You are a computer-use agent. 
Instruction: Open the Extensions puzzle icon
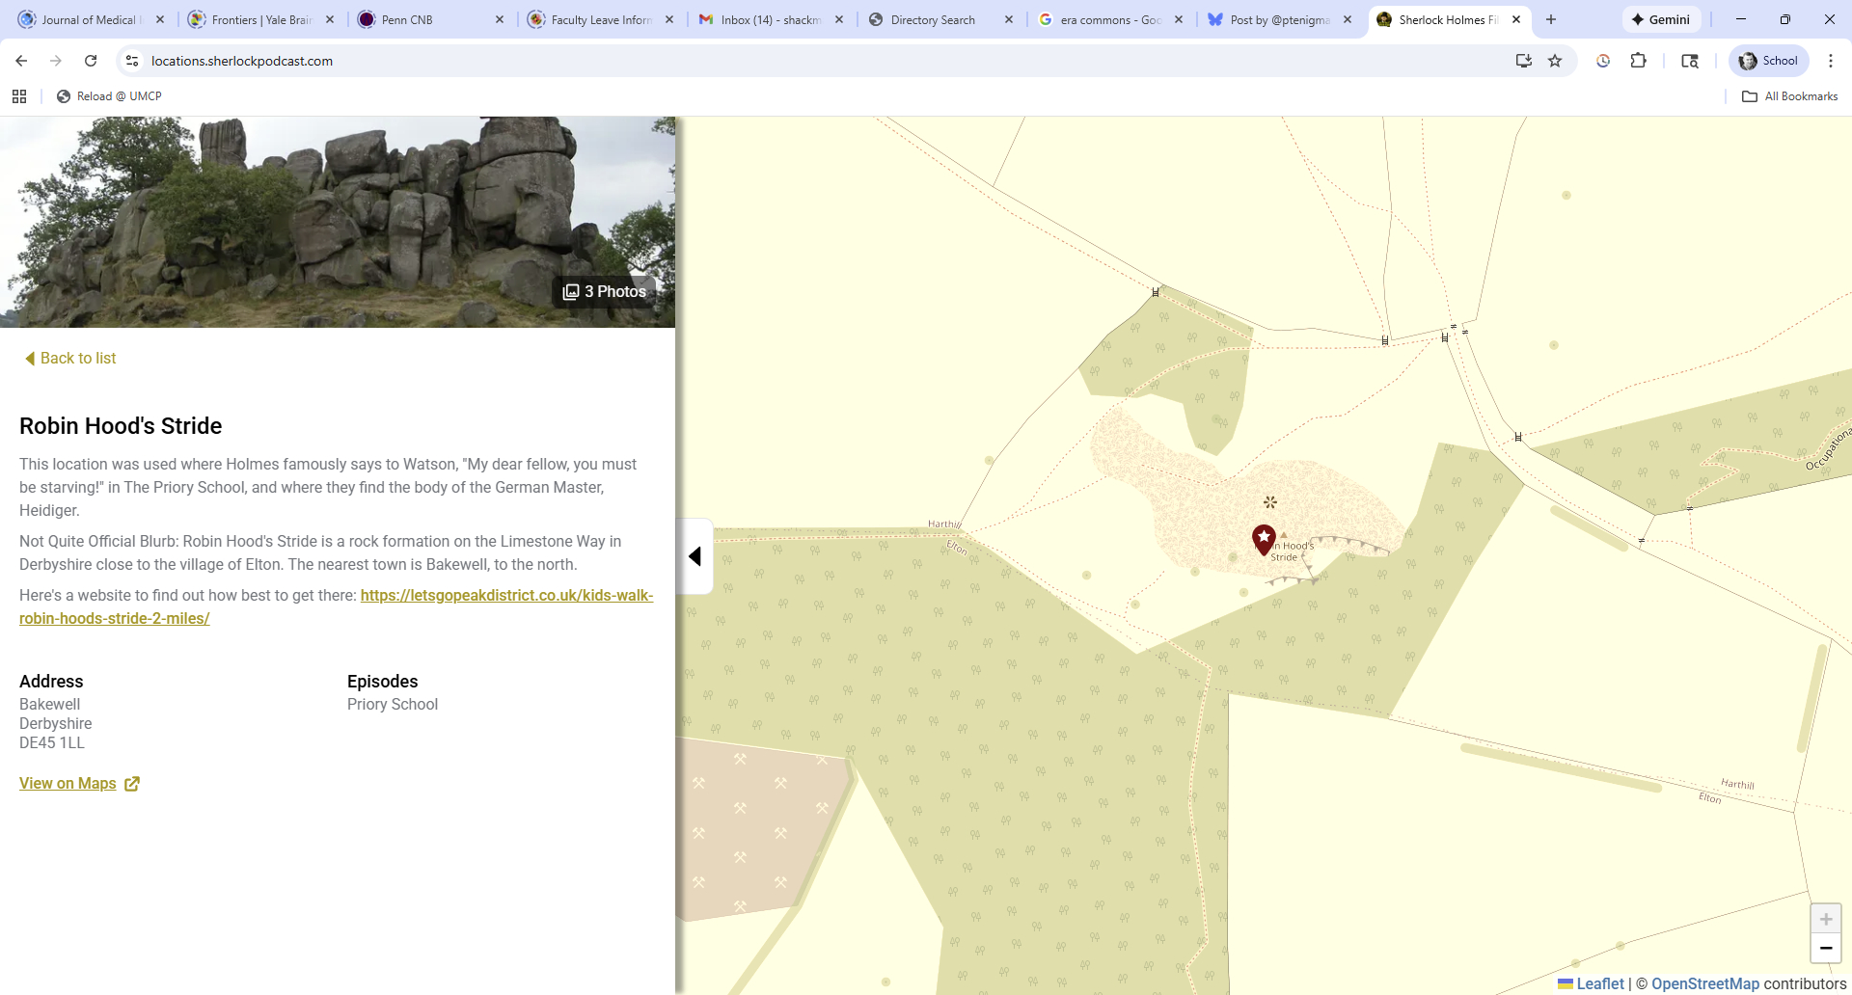[x=1638, y=61]
